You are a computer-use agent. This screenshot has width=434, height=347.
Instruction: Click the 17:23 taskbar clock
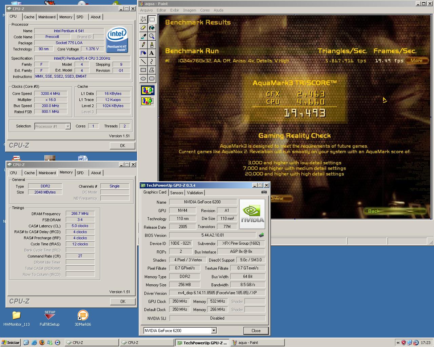pyautogui.click(x=426, y=343)
